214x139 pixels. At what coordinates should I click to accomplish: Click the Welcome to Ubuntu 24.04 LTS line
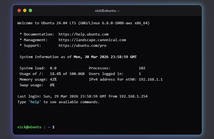[x=83, y=23]
